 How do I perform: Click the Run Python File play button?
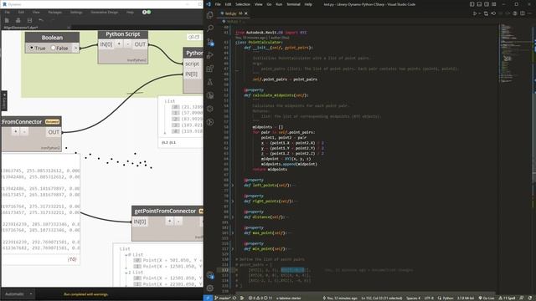click(x=475, y=13)
